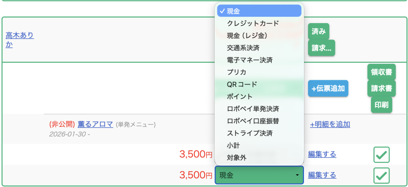The width and height of the screenshot is (408, 187).
Task: Choose ストライプ決済 option
Action: [259, 133]
